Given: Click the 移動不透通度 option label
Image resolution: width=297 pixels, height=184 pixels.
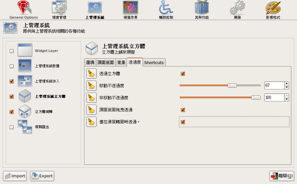Looking at the screenshot, I should 111,86.
